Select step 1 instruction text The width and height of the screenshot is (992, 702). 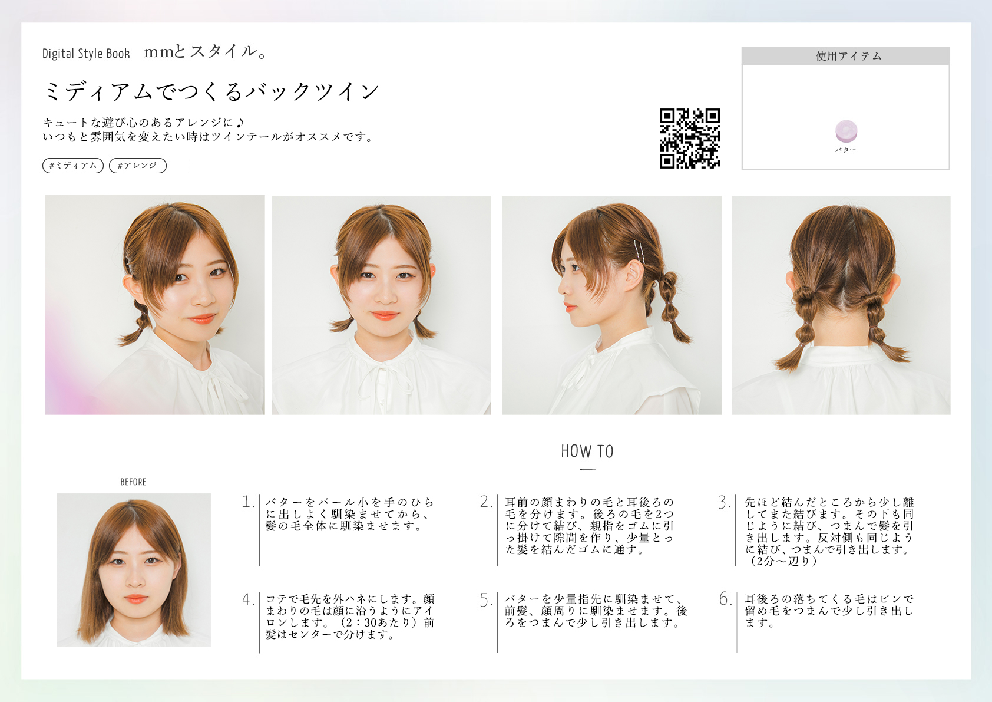pyautogui.click(x=350, y=514)
